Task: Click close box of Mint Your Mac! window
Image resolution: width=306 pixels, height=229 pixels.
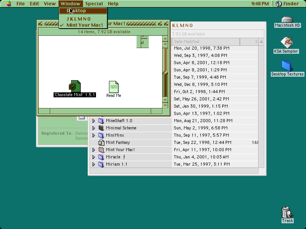Action: [41, 24]
